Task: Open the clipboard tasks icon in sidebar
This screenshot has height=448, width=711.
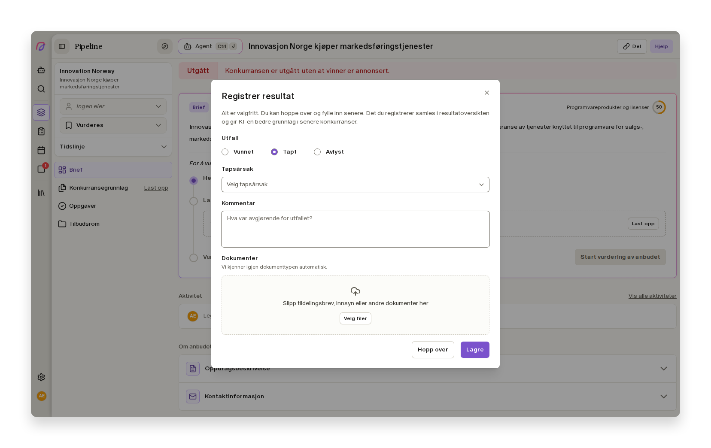Action: pos(41,131)
